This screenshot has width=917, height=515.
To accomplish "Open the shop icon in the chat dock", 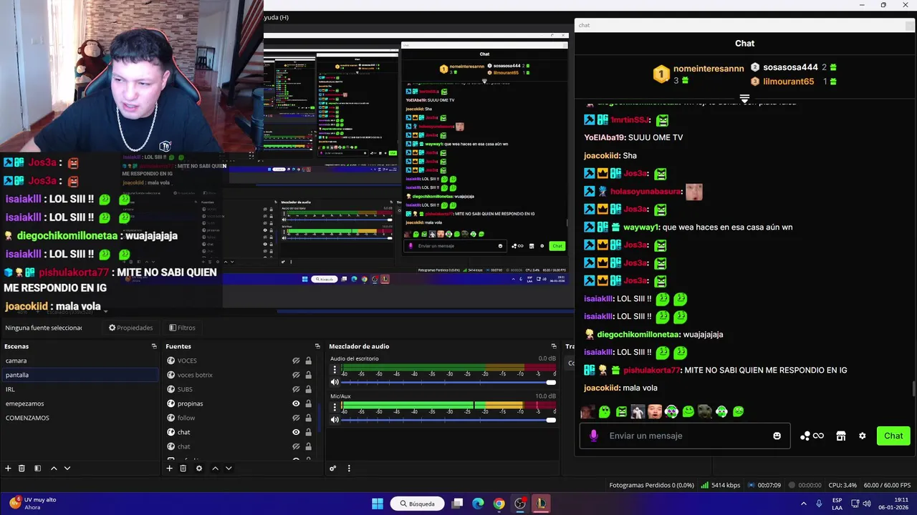I will tap(841, 436).
